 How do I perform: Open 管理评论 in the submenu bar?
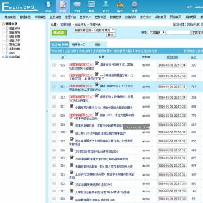tap(70, 17)
